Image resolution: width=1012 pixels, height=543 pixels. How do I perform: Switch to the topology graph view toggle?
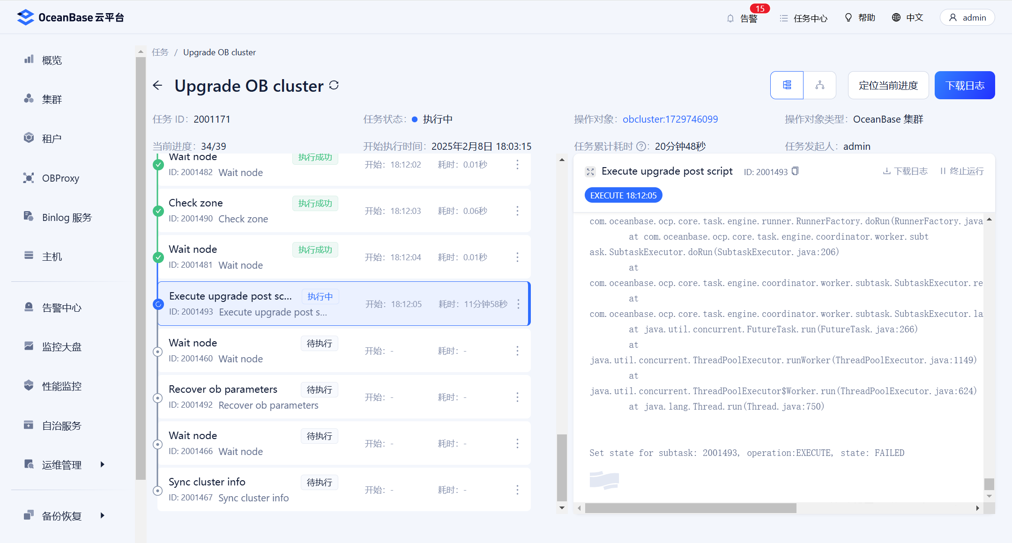(820, 85)
